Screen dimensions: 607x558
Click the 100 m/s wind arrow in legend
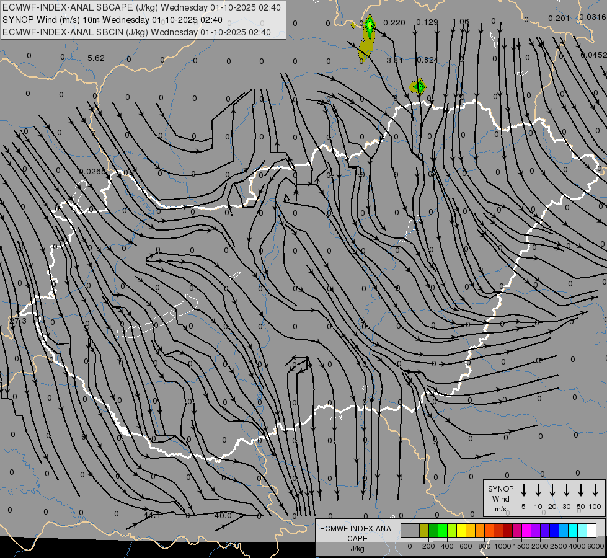pyautogui.click(x=595, y=490)
